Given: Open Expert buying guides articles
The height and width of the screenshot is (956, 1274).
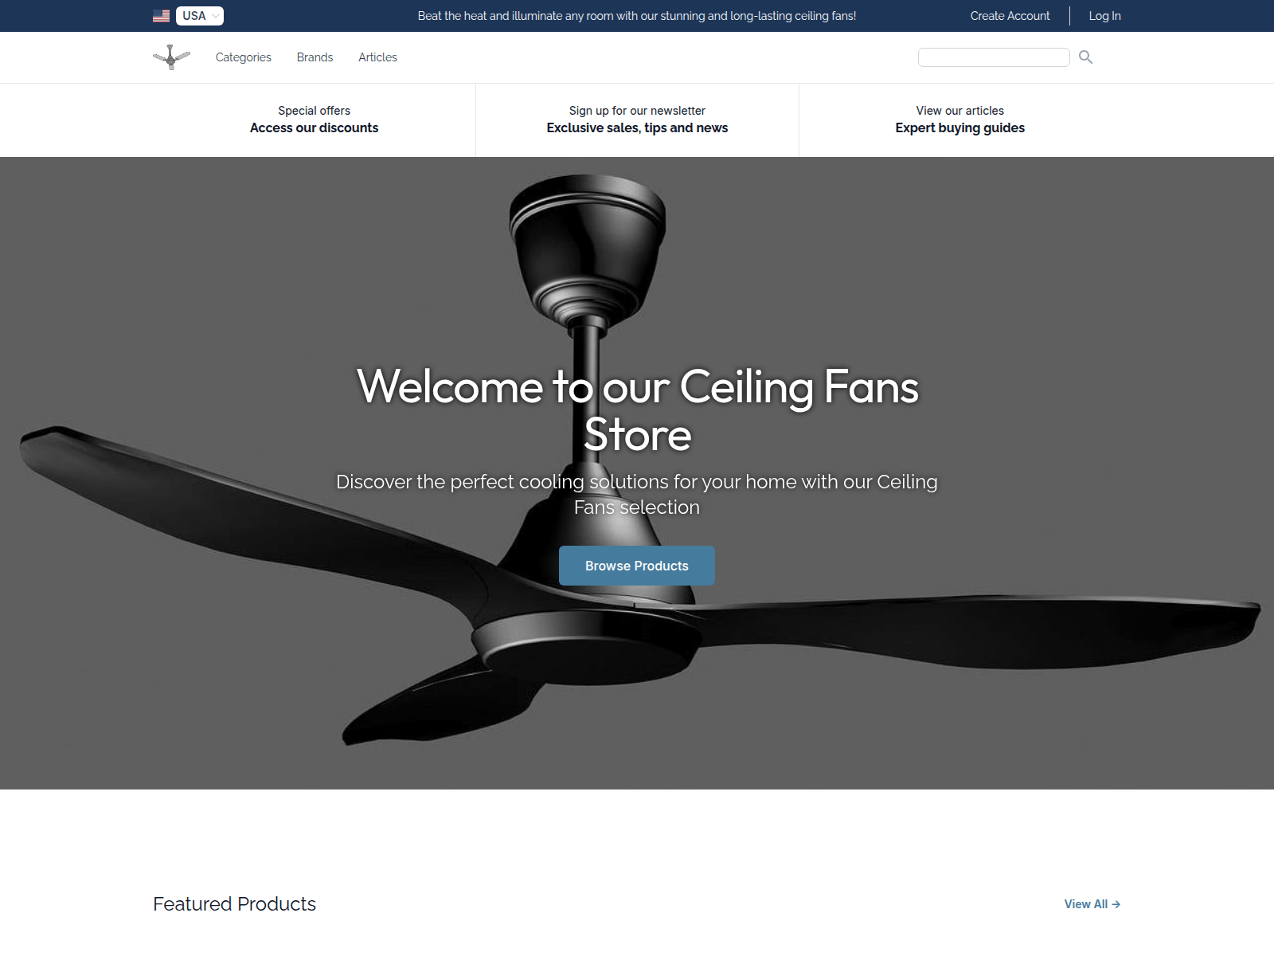Looking at the screenshot, I should [x=959, y=119].
